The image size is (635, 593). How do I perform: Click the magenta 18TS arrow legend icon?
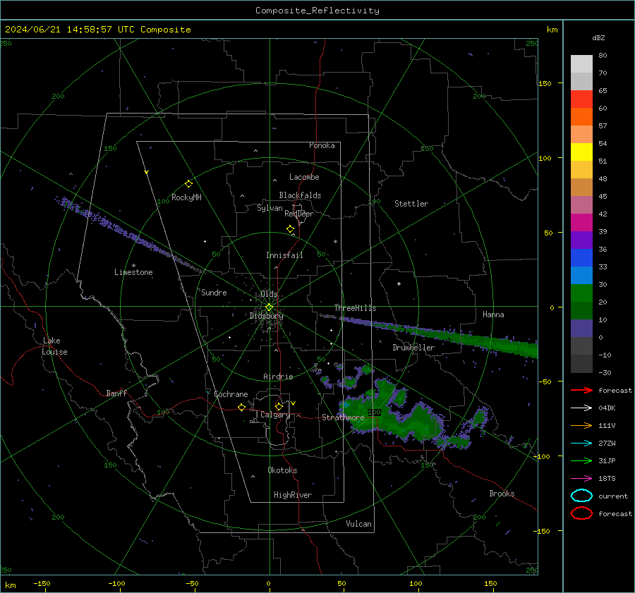click(581, 479)
